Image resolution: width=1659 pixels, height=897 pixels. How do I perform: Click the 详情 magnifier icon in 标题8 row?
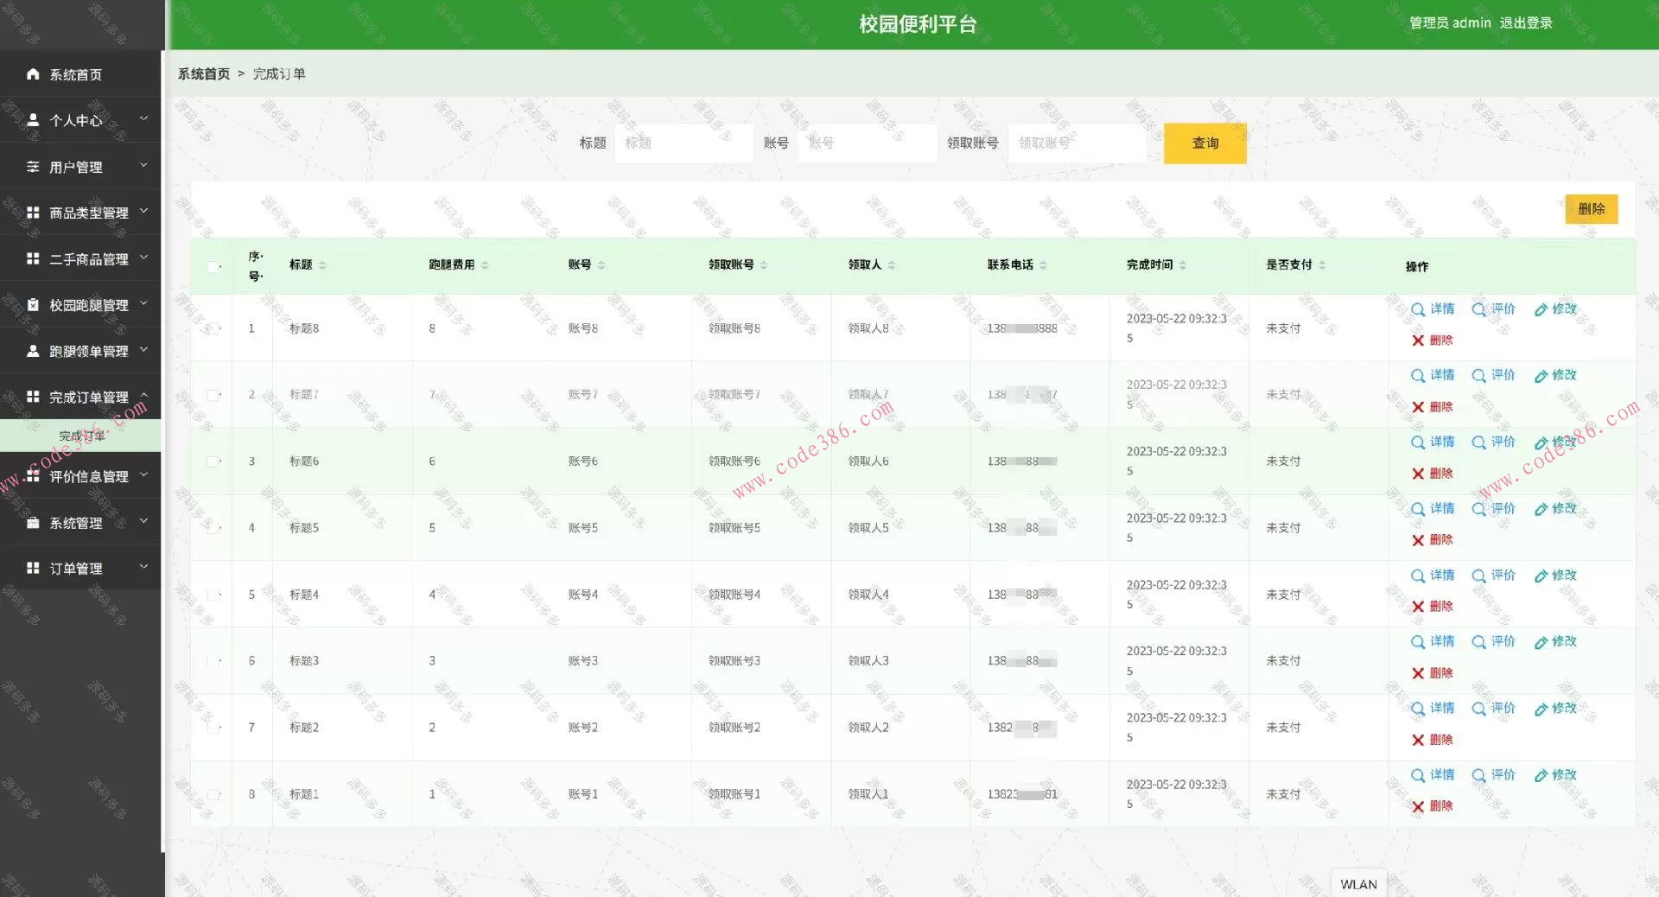1418,309
